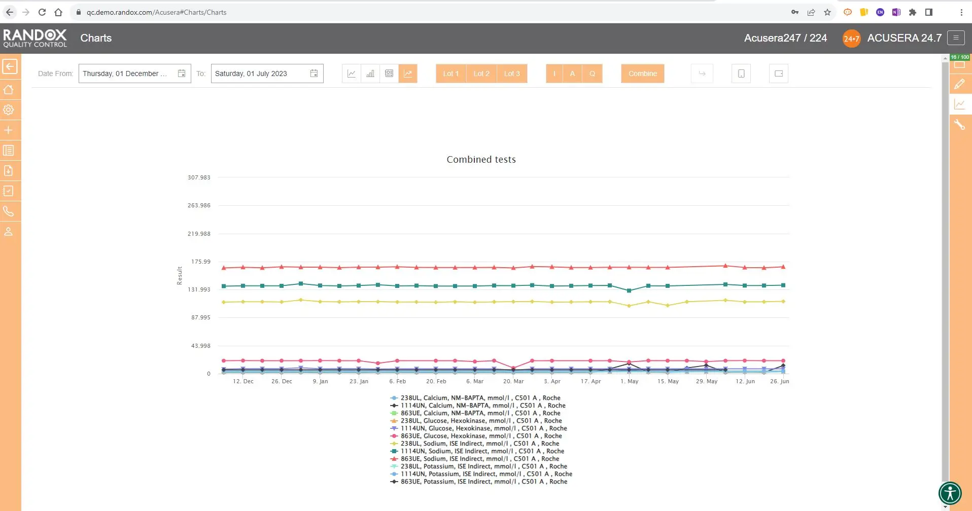Viewport: 972px width, 511px height.
Task: Click the Randox Quality Control logo
Action: (x=35, y=38)
